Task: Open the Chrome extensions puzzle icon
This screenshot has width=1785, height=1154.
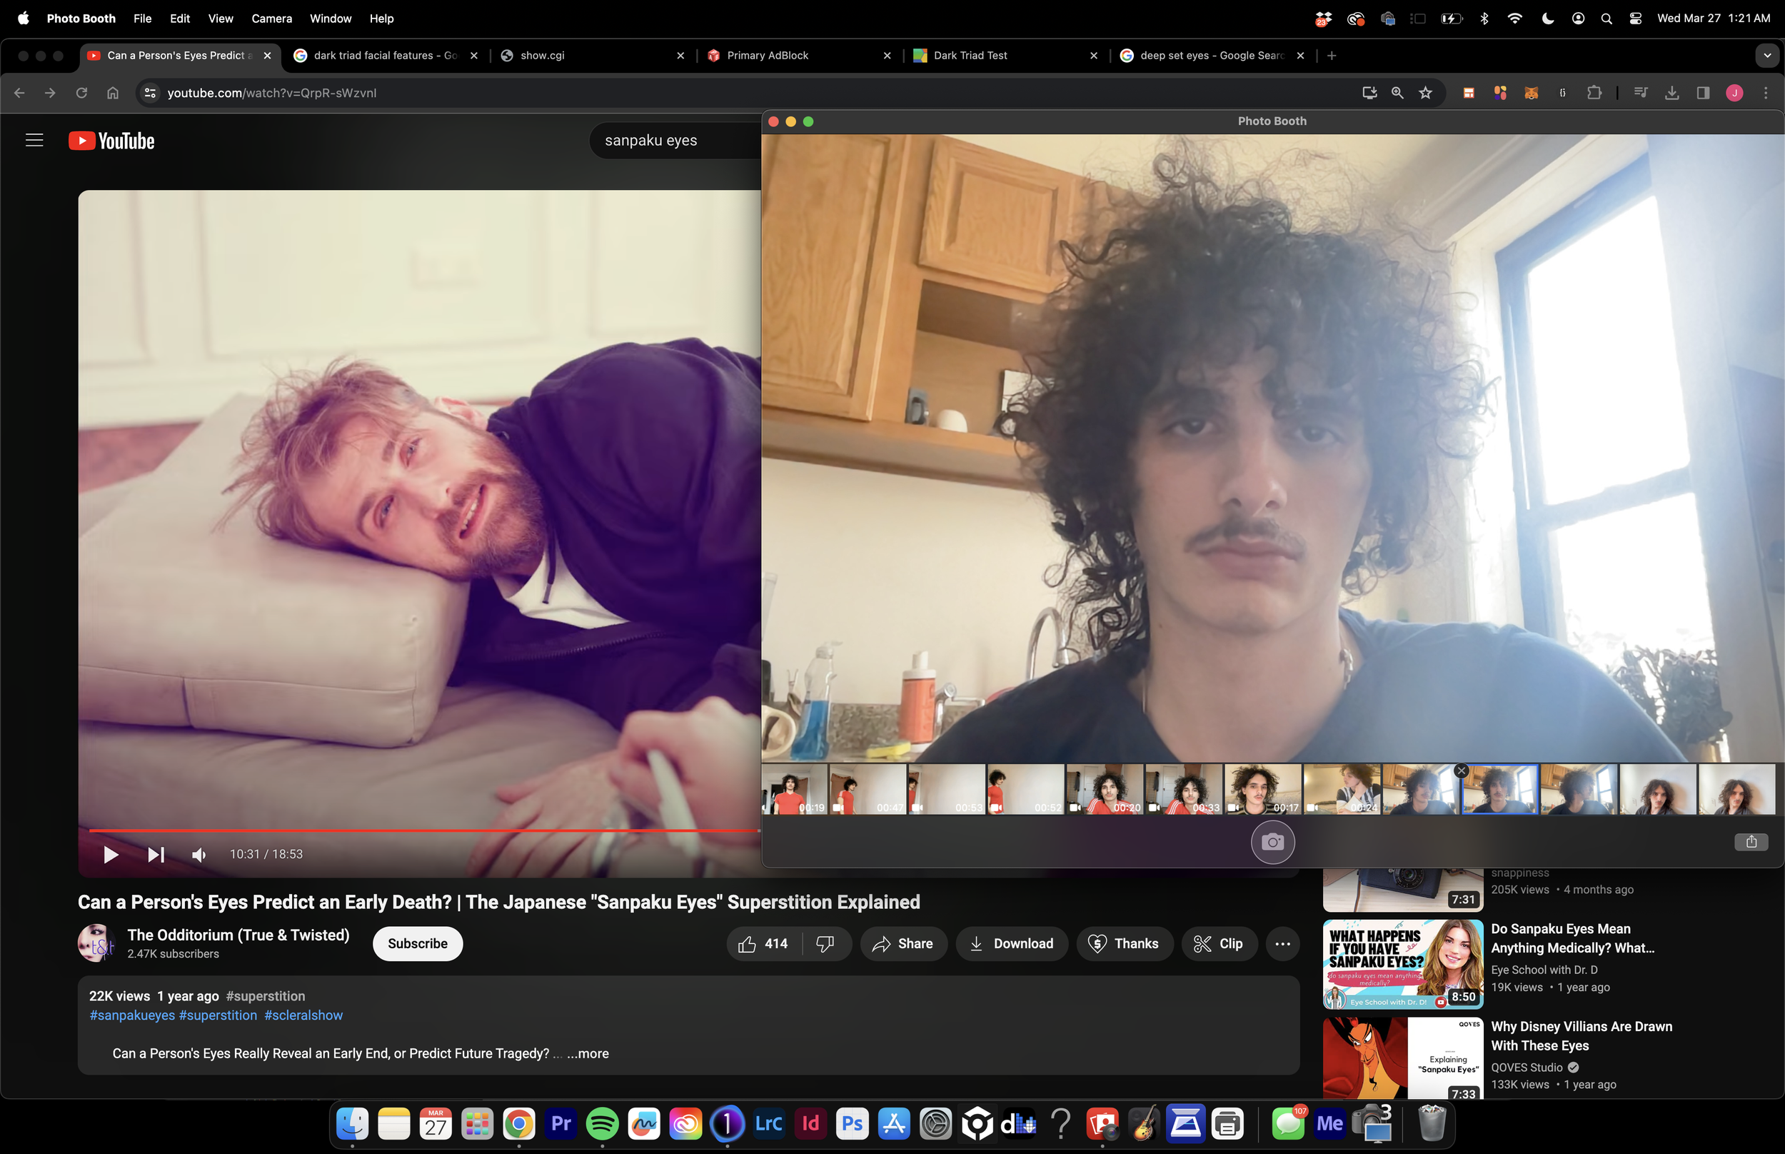Action: tap(1594, 93)
